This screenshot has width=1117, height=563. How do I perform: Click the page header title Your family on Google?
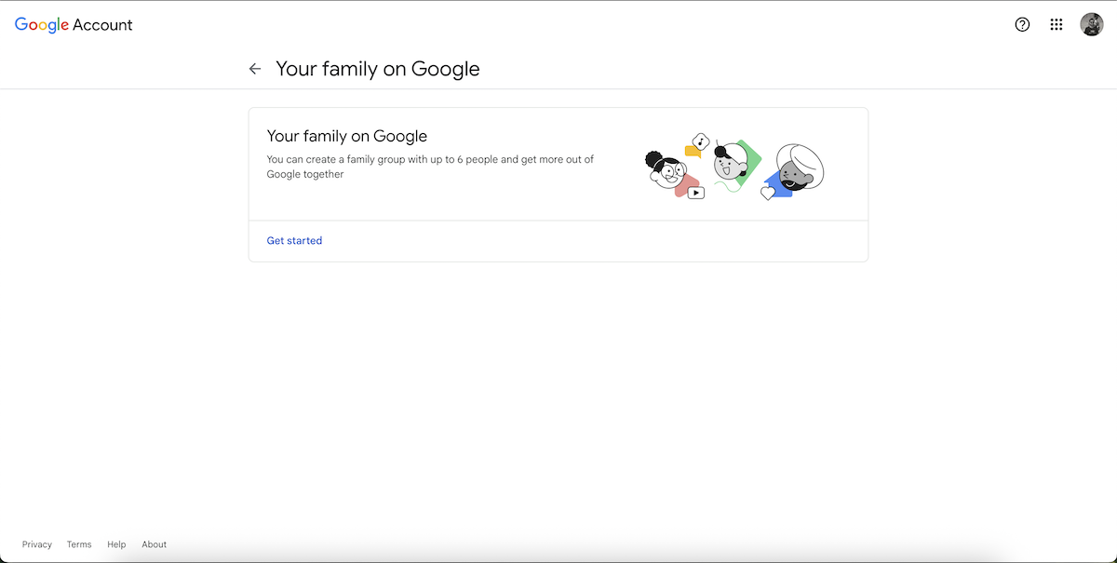pos(378,69)
